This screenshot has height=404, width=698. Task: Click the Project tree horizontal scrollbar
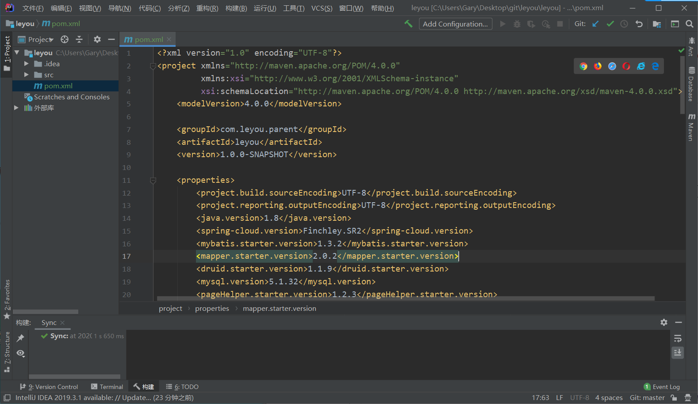[46, 312]
